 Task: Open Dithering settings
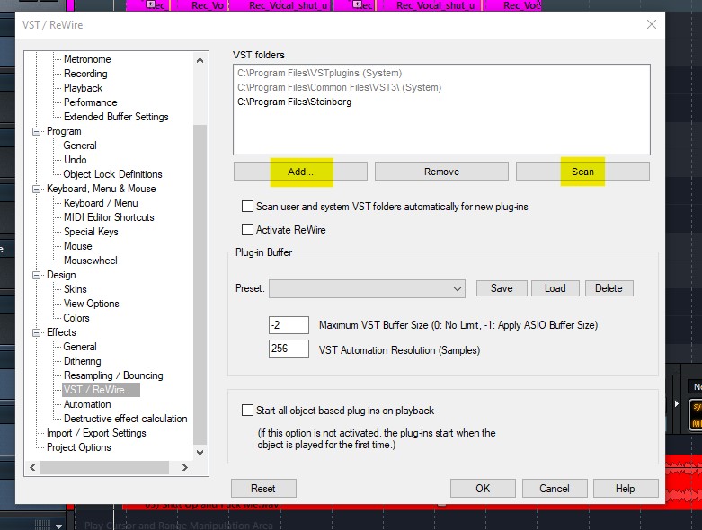(83, 361)
